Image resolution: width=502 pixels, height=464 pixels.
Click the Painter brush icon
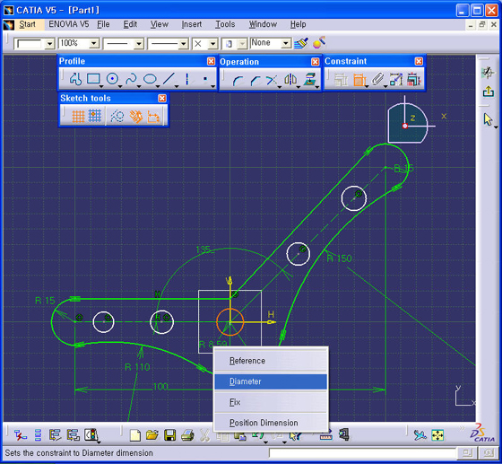tap(301, 42)
